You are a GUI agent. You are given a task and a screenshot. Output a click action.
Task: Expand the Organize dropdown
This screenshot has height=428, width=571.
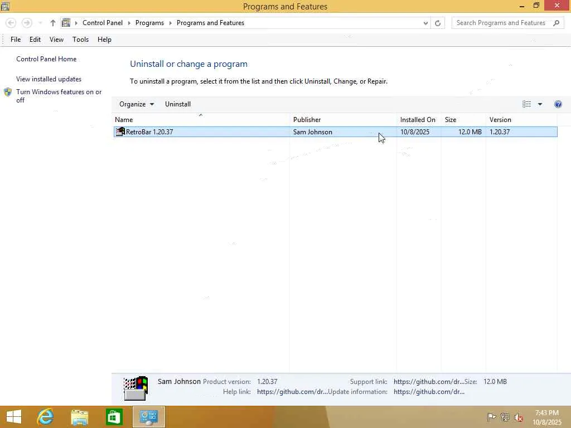[137, 104]
